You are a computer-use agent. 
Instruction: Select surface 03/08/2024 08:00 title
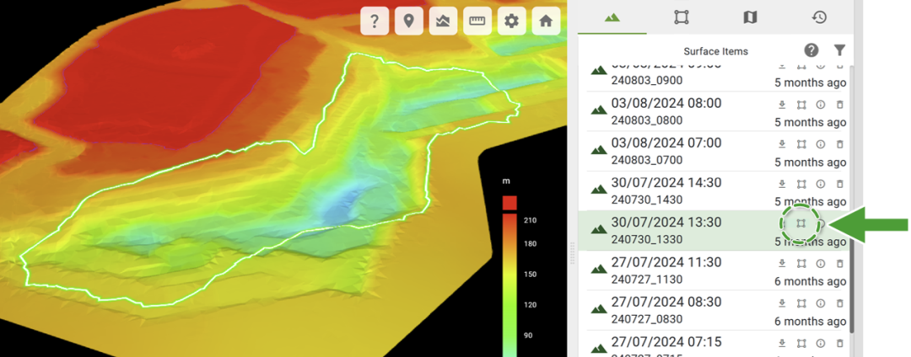[666, 104]
